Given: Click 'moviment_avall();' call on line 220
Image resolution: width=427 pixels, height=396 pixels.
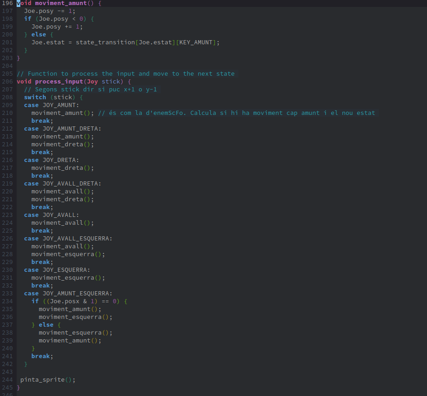Looking at the screenshot, I should click(63, 192).
